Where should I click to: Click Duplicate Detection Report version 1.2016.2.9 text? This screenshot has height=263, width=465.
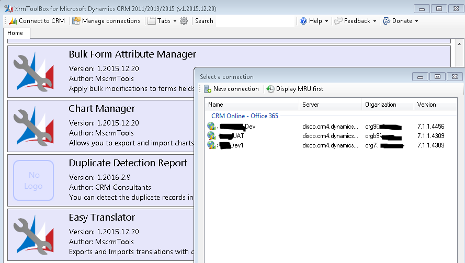coord(114,177)
